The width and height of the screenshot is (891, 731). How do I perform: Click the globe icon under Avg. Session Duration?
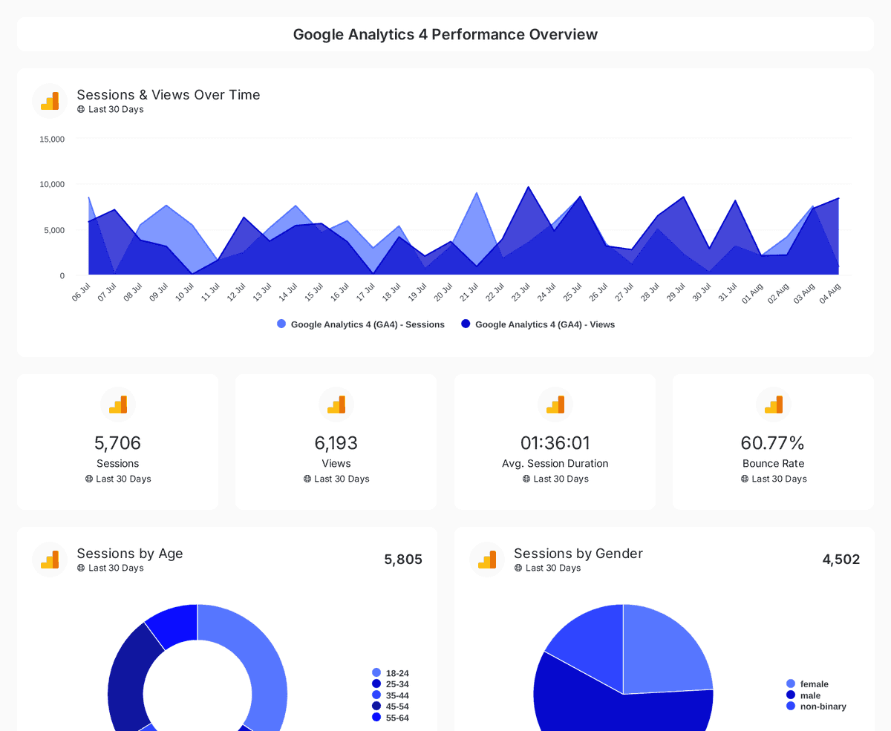coord(526,479)
